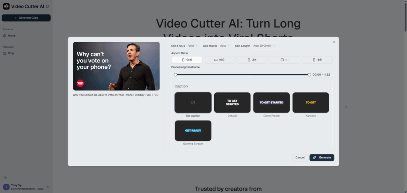
Task: Click the Platform section label in sidebar
Action: (x=8, y=29)
